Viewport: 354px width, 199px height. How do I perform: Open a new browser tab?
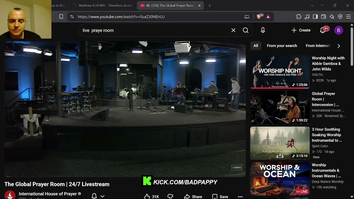tap(210, 6)
